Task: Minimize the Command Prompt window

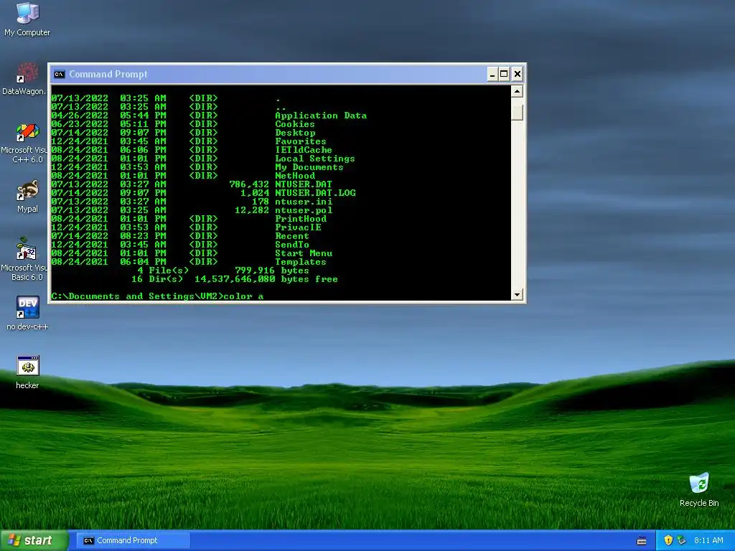Action: coord(492,74)
